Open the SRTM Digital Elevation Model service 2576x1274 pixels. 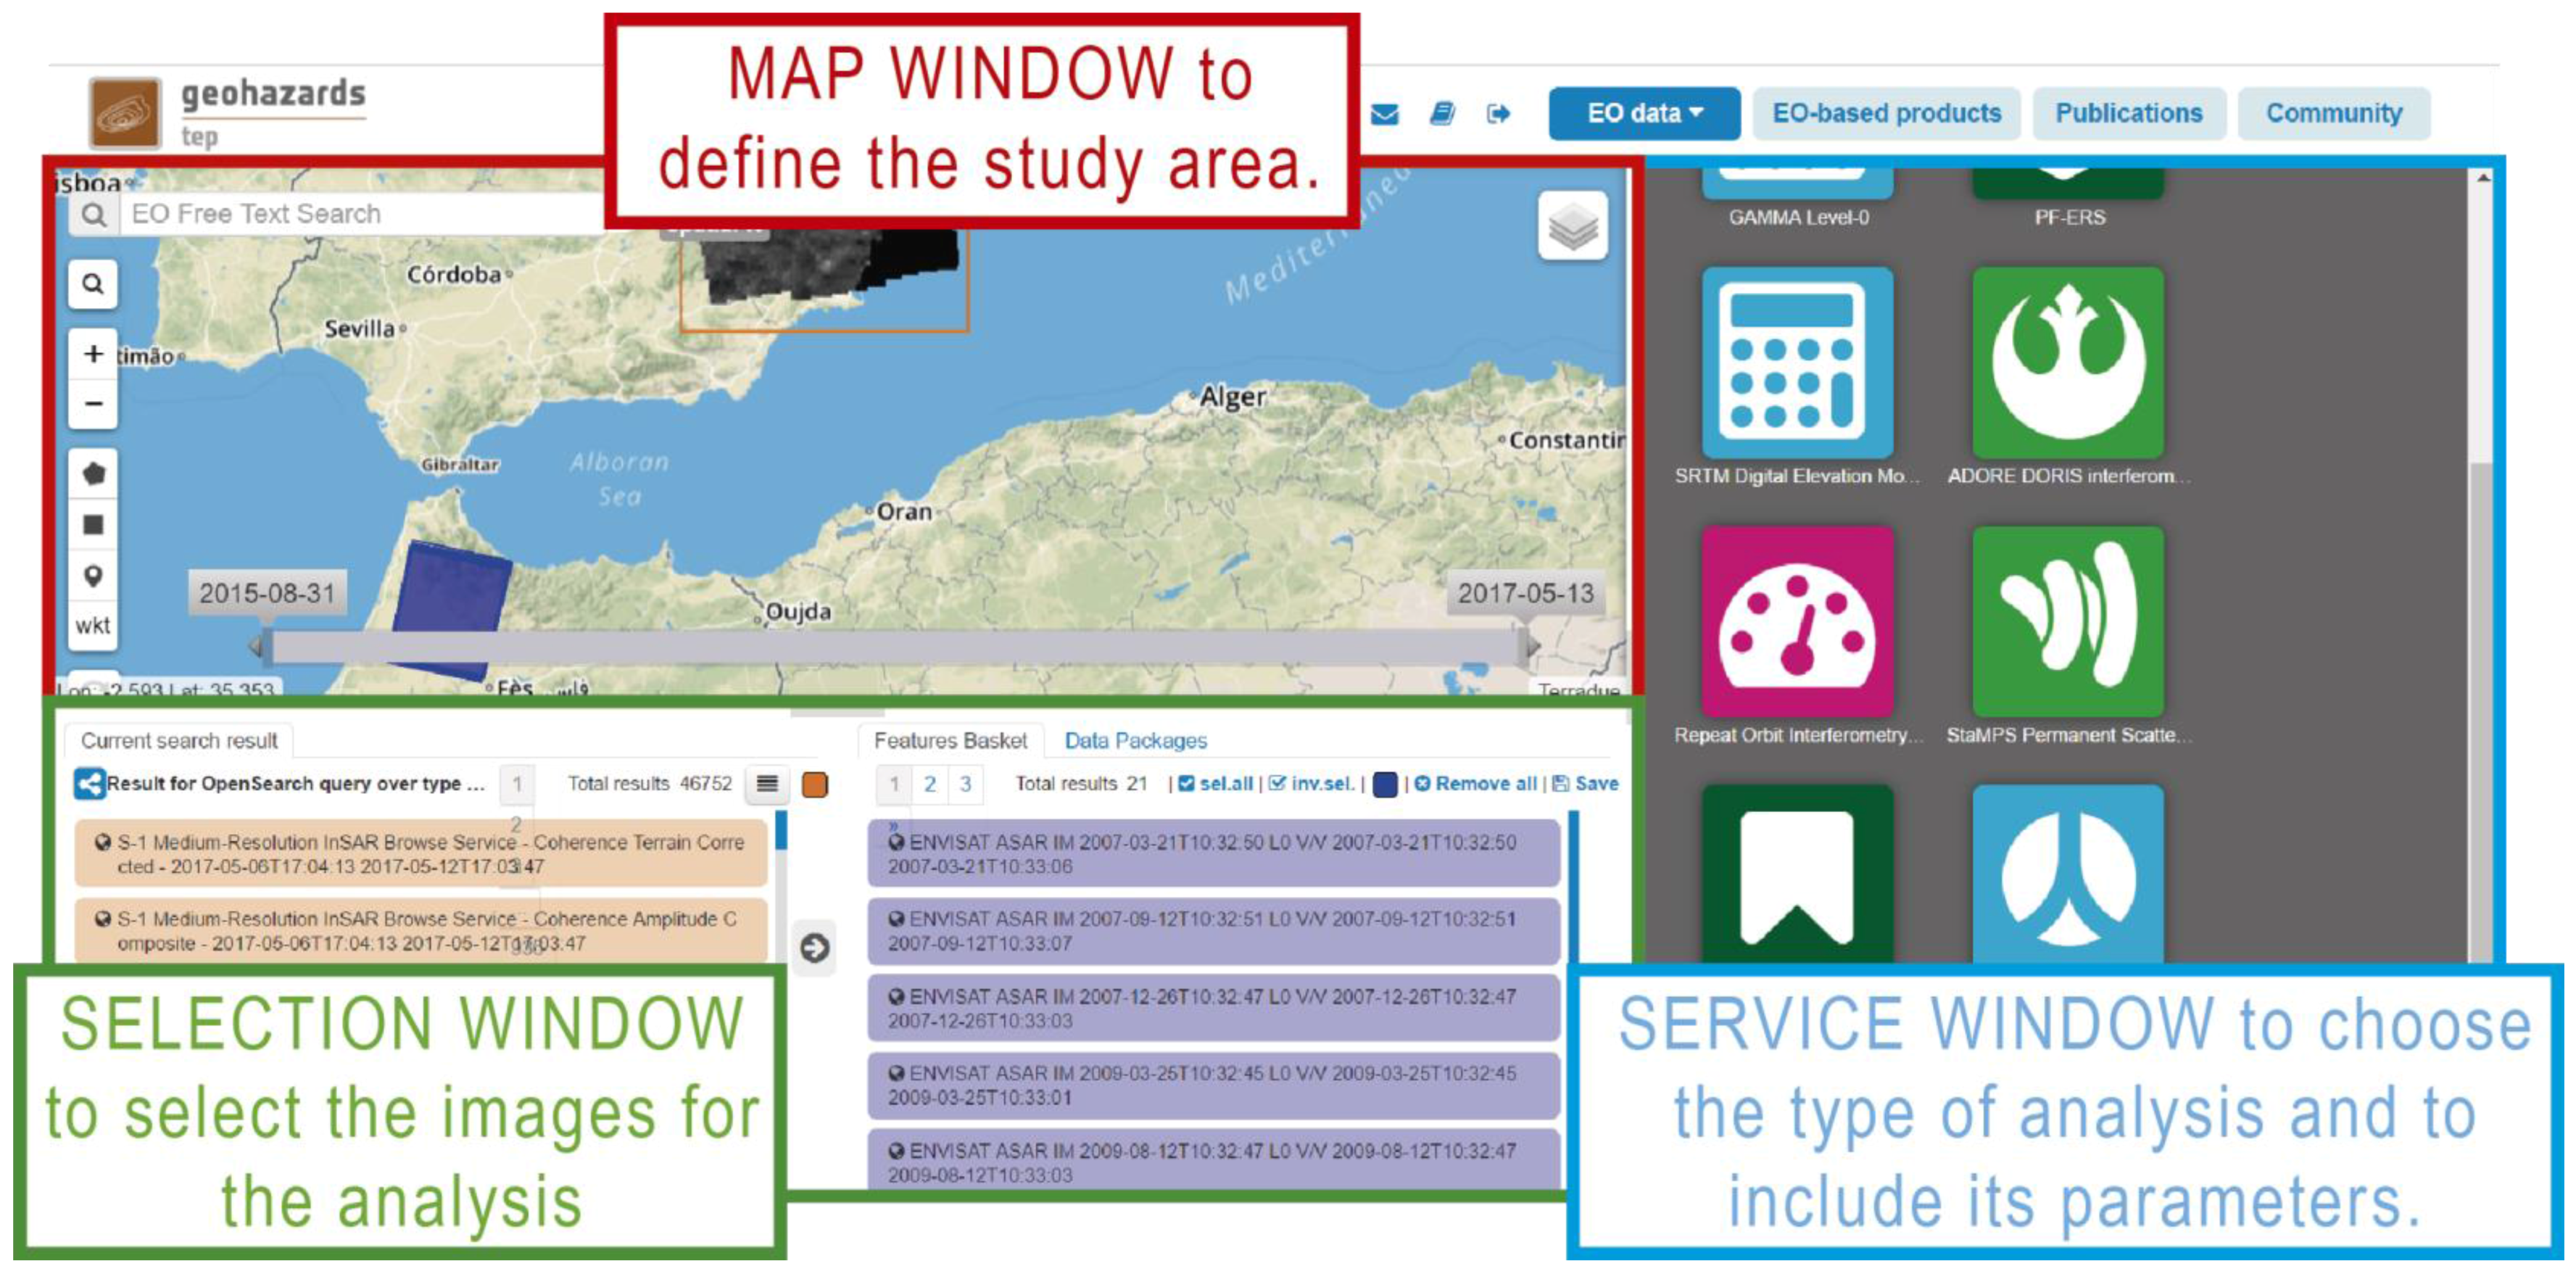point(1797,363)
